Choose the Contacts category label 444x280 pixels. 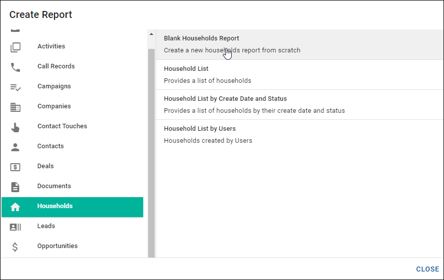pos(51,146)
